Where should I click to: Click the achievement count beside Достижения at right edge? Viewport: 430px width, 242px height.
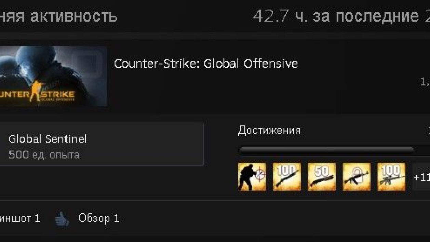pos(429,130)
